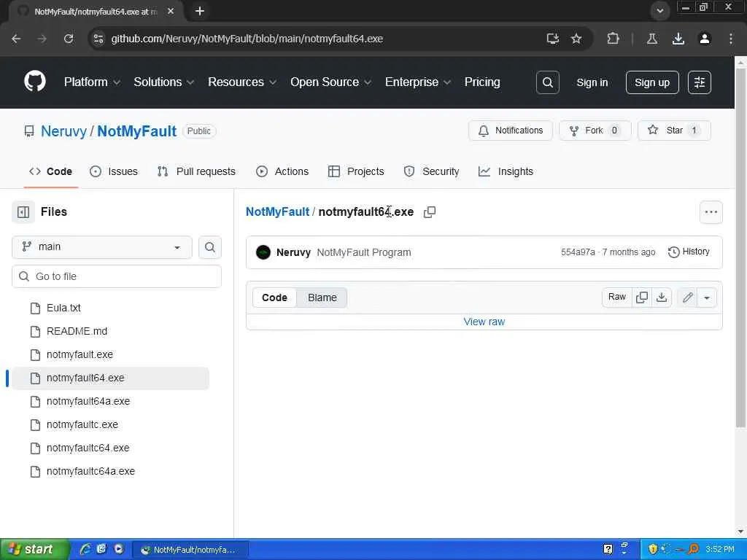Open the Pull requests tab

pyautogui.click(x=196, y=171)
